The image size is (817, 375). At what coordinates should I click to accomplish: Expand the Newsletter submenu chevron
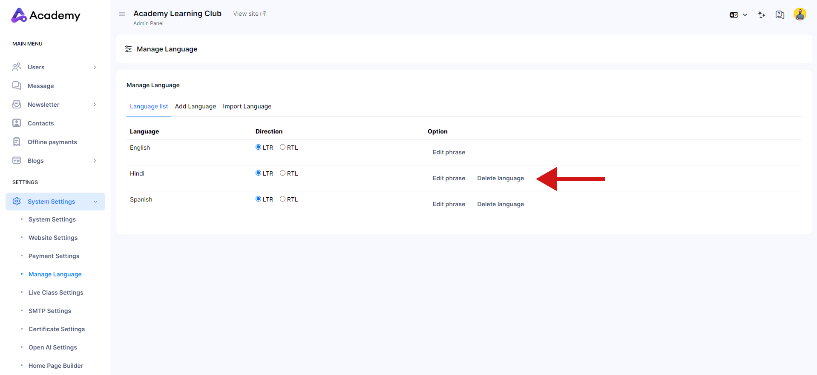pyautogui.click(x=95, y=105)
